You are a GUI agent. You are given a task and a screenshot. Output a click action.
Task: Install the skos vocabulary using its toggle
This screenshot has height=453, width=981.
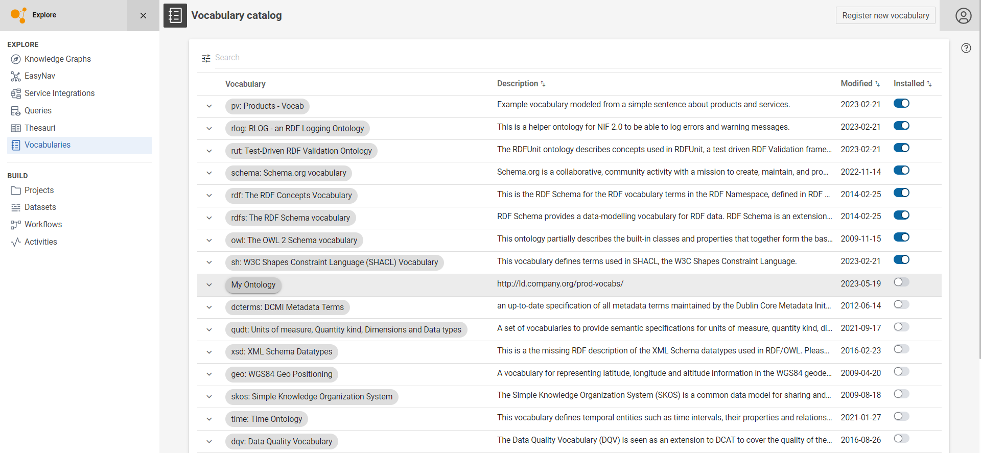point(901,394)
